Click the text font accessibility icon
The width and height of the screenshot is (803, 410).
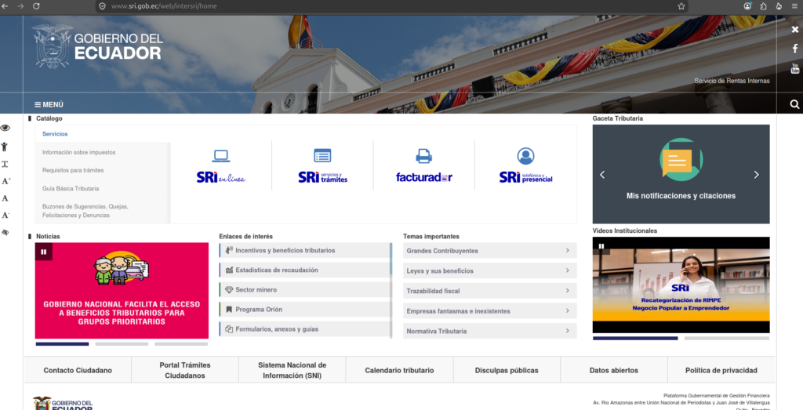click(5, 165)
